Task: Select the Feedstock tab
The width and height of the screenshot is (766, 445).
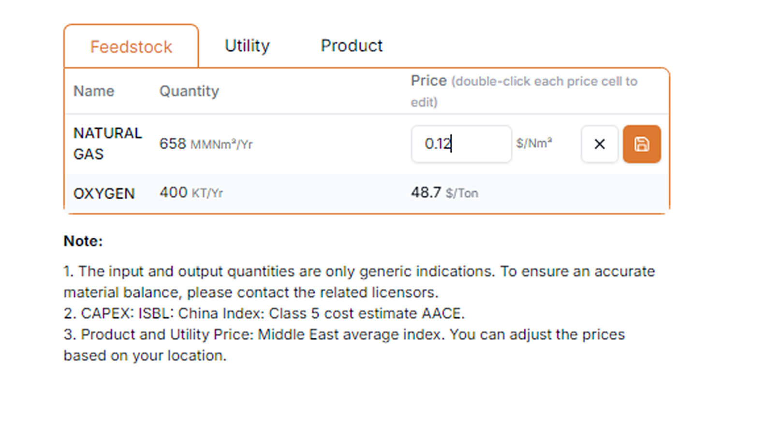Action: [x=131, y=46]
